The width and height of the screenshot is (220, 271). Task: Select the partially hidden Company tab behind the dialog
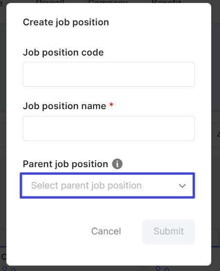tap(108, 1)
